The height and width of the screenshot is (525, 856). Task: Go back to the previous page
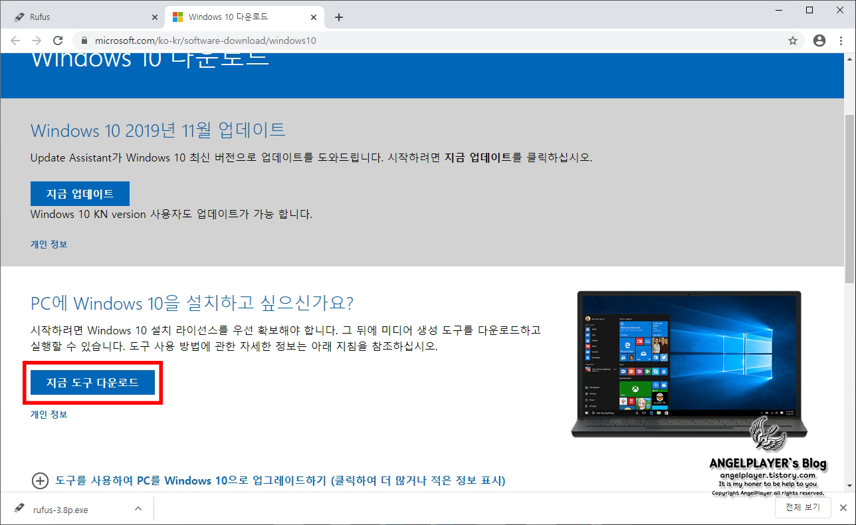pyautogui.click(x=15, y=41)
